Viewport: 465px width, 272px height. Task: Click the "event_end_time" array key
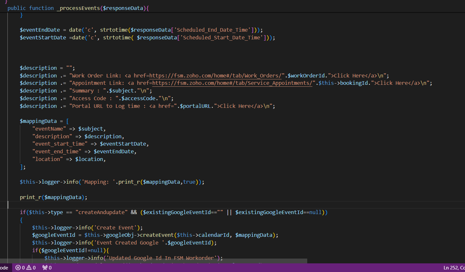pos(57,151)
